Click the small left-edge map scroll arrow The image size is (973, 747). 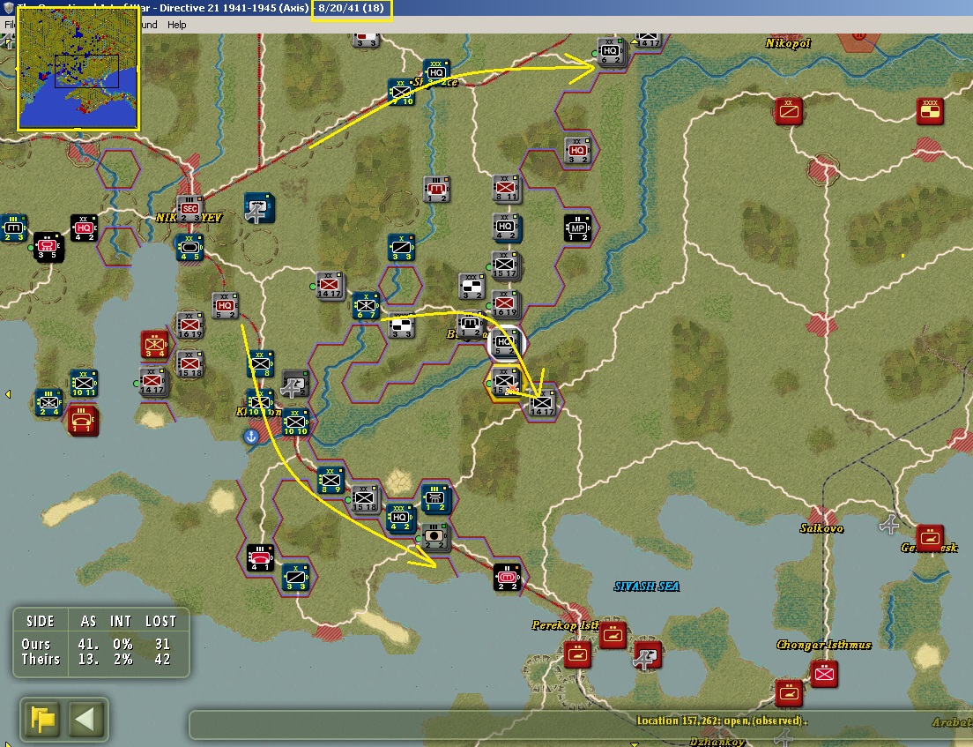pos(7,393)
